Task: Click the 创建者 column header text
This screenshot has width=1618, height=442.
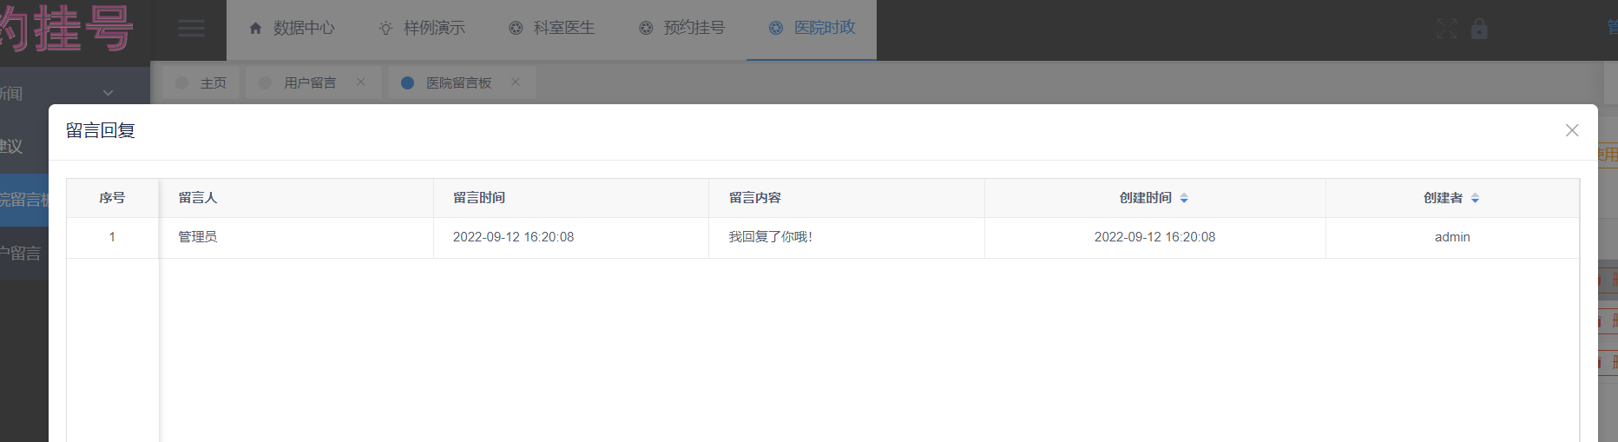Action: tap(1443, 198)
